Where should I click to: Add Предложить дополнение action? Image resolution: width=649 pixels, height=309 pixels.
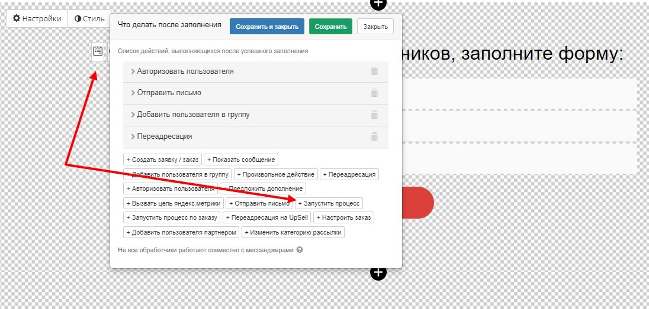(x=263, y=189)
